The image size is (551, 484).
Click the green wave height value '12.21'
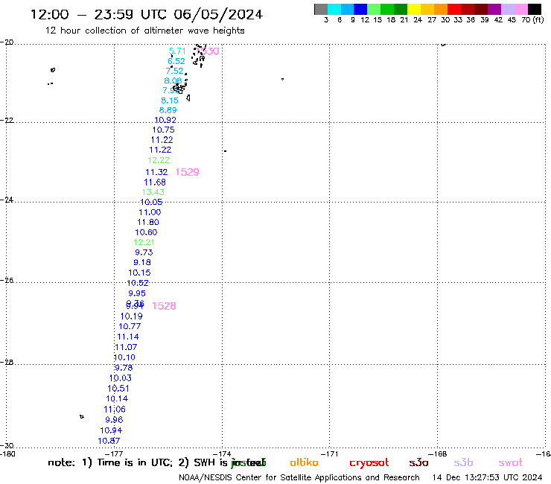point(144,242)
